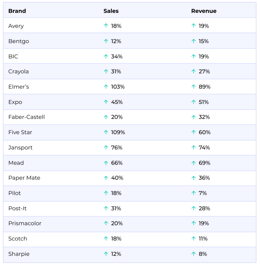Click the arrow icon next to Expo 51% revenue
Screen dimensions: 260x266
[x=193, y=102]
